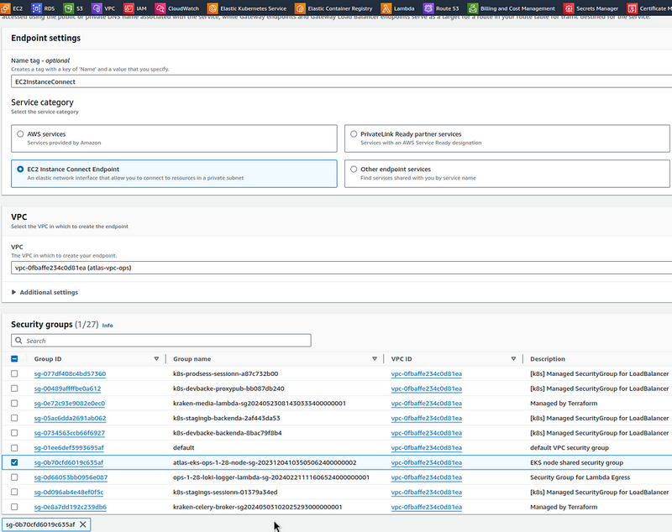Check the default security group row
The image size is (672, 532).
tap(13, 447)
